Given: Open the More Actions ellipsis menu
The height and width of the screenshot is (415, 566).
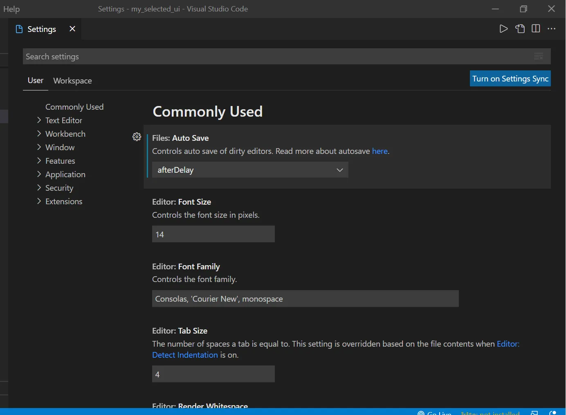Looking at the screenshot, I should click(x=552, y=29).
